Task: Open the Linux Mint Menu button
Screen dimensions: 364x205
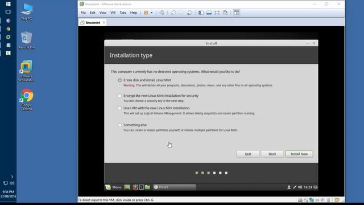Action: [114, 187]
